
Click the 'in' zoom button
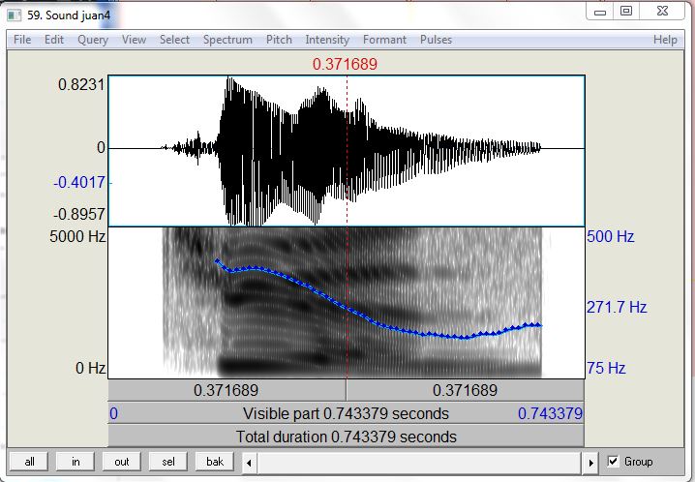click(76, 462)
